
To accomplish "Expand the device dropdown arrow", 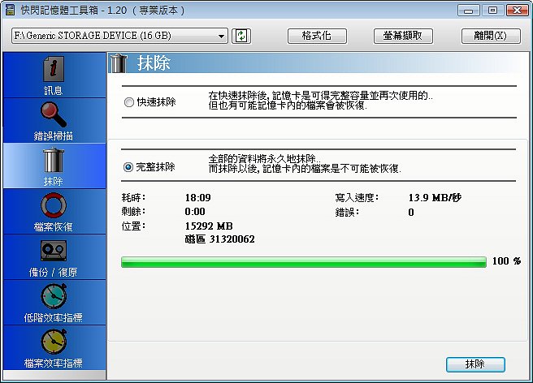I will pyautogui.click(x=221, y=36).
